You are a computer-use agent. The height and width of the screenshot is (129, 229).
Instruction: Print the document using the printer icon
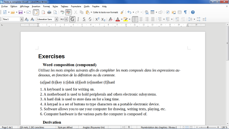[x=49, y=12]
